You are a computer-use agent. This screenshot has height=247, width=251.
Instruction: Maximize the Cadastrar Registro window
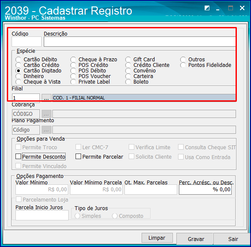click(230, 8)
